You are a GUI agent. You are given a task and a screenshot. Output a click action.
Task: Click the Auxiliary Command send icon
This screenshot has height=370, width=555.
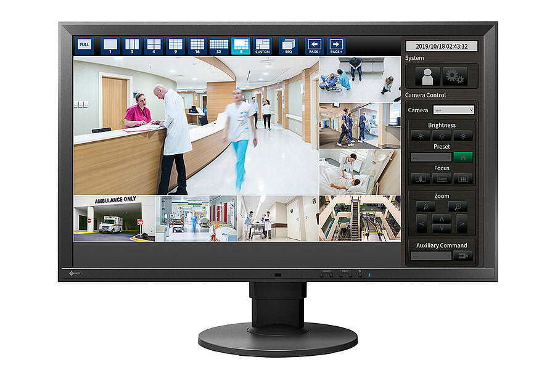[462, 255]
